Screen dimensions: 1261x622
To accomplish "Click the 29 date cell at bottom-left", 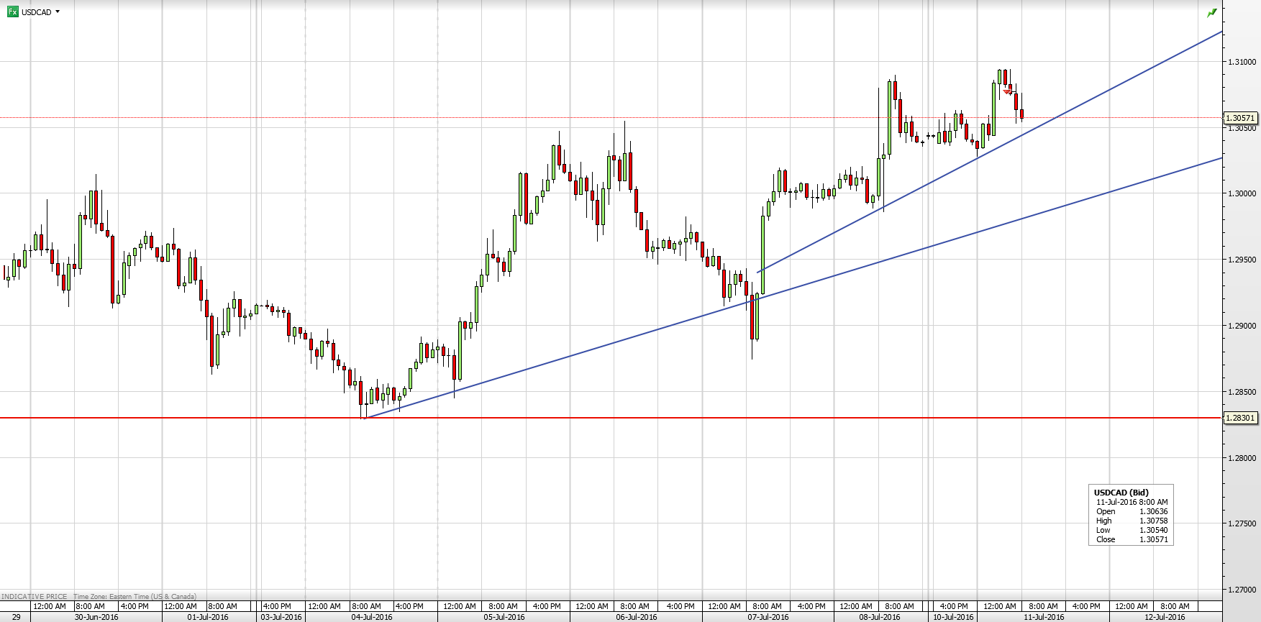I will (x=16, y=617).
